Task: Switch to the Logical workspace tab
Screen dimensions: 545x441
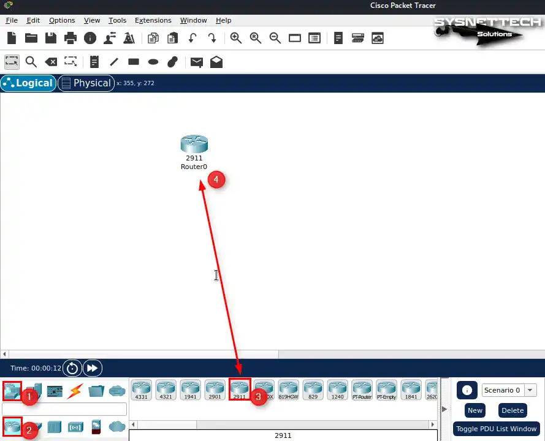Action: 28,83
